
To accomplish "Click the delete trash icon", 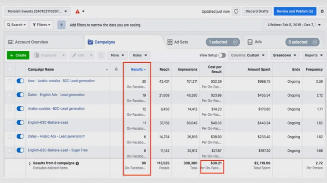I will [x=101, y=55].
